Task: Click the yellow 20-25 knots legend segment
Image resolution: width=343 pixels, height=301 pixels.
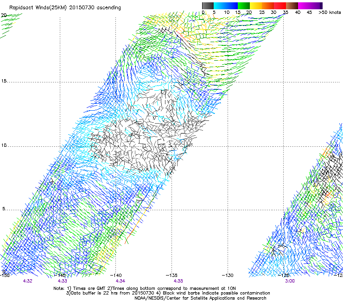Action: (256, 6)
